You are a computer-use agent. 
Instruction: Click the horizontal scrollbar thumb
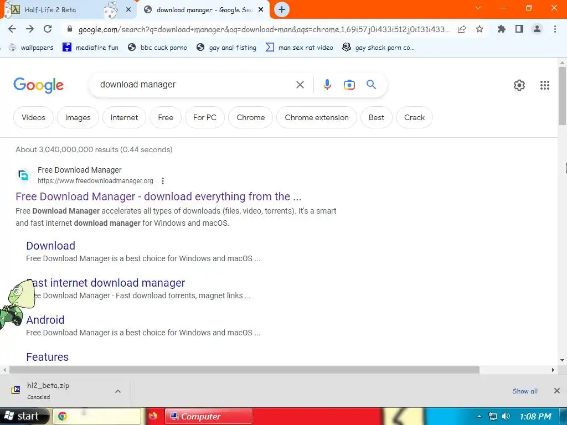(244, 370)
